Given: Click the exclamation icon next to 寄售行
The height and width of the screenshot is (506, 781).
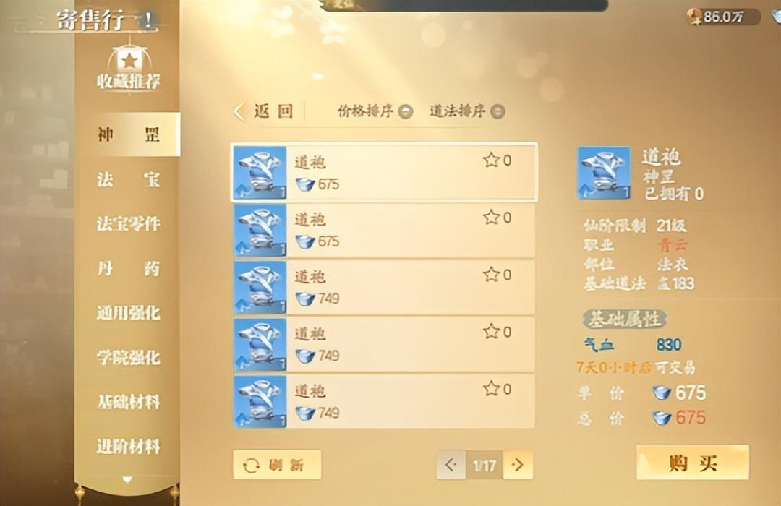Looking at the screenshot, I should pyautogui.click(x=148, y=20).
